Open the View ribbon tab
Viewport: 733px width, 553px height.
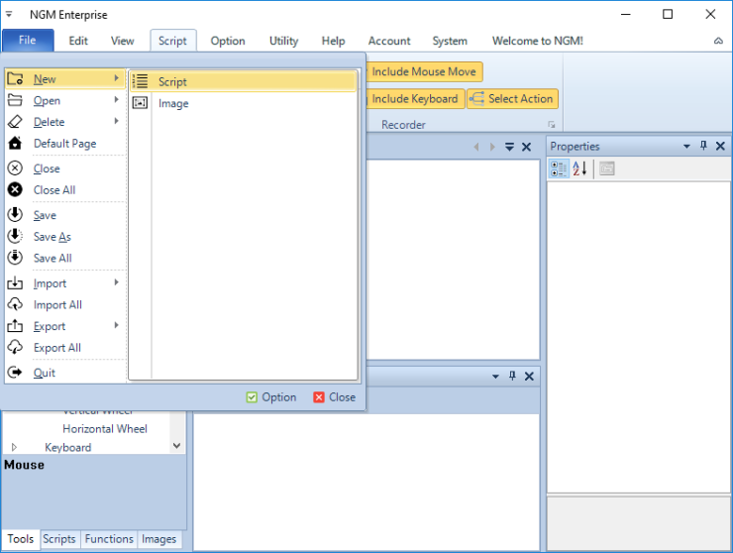(x=123, y=42)
